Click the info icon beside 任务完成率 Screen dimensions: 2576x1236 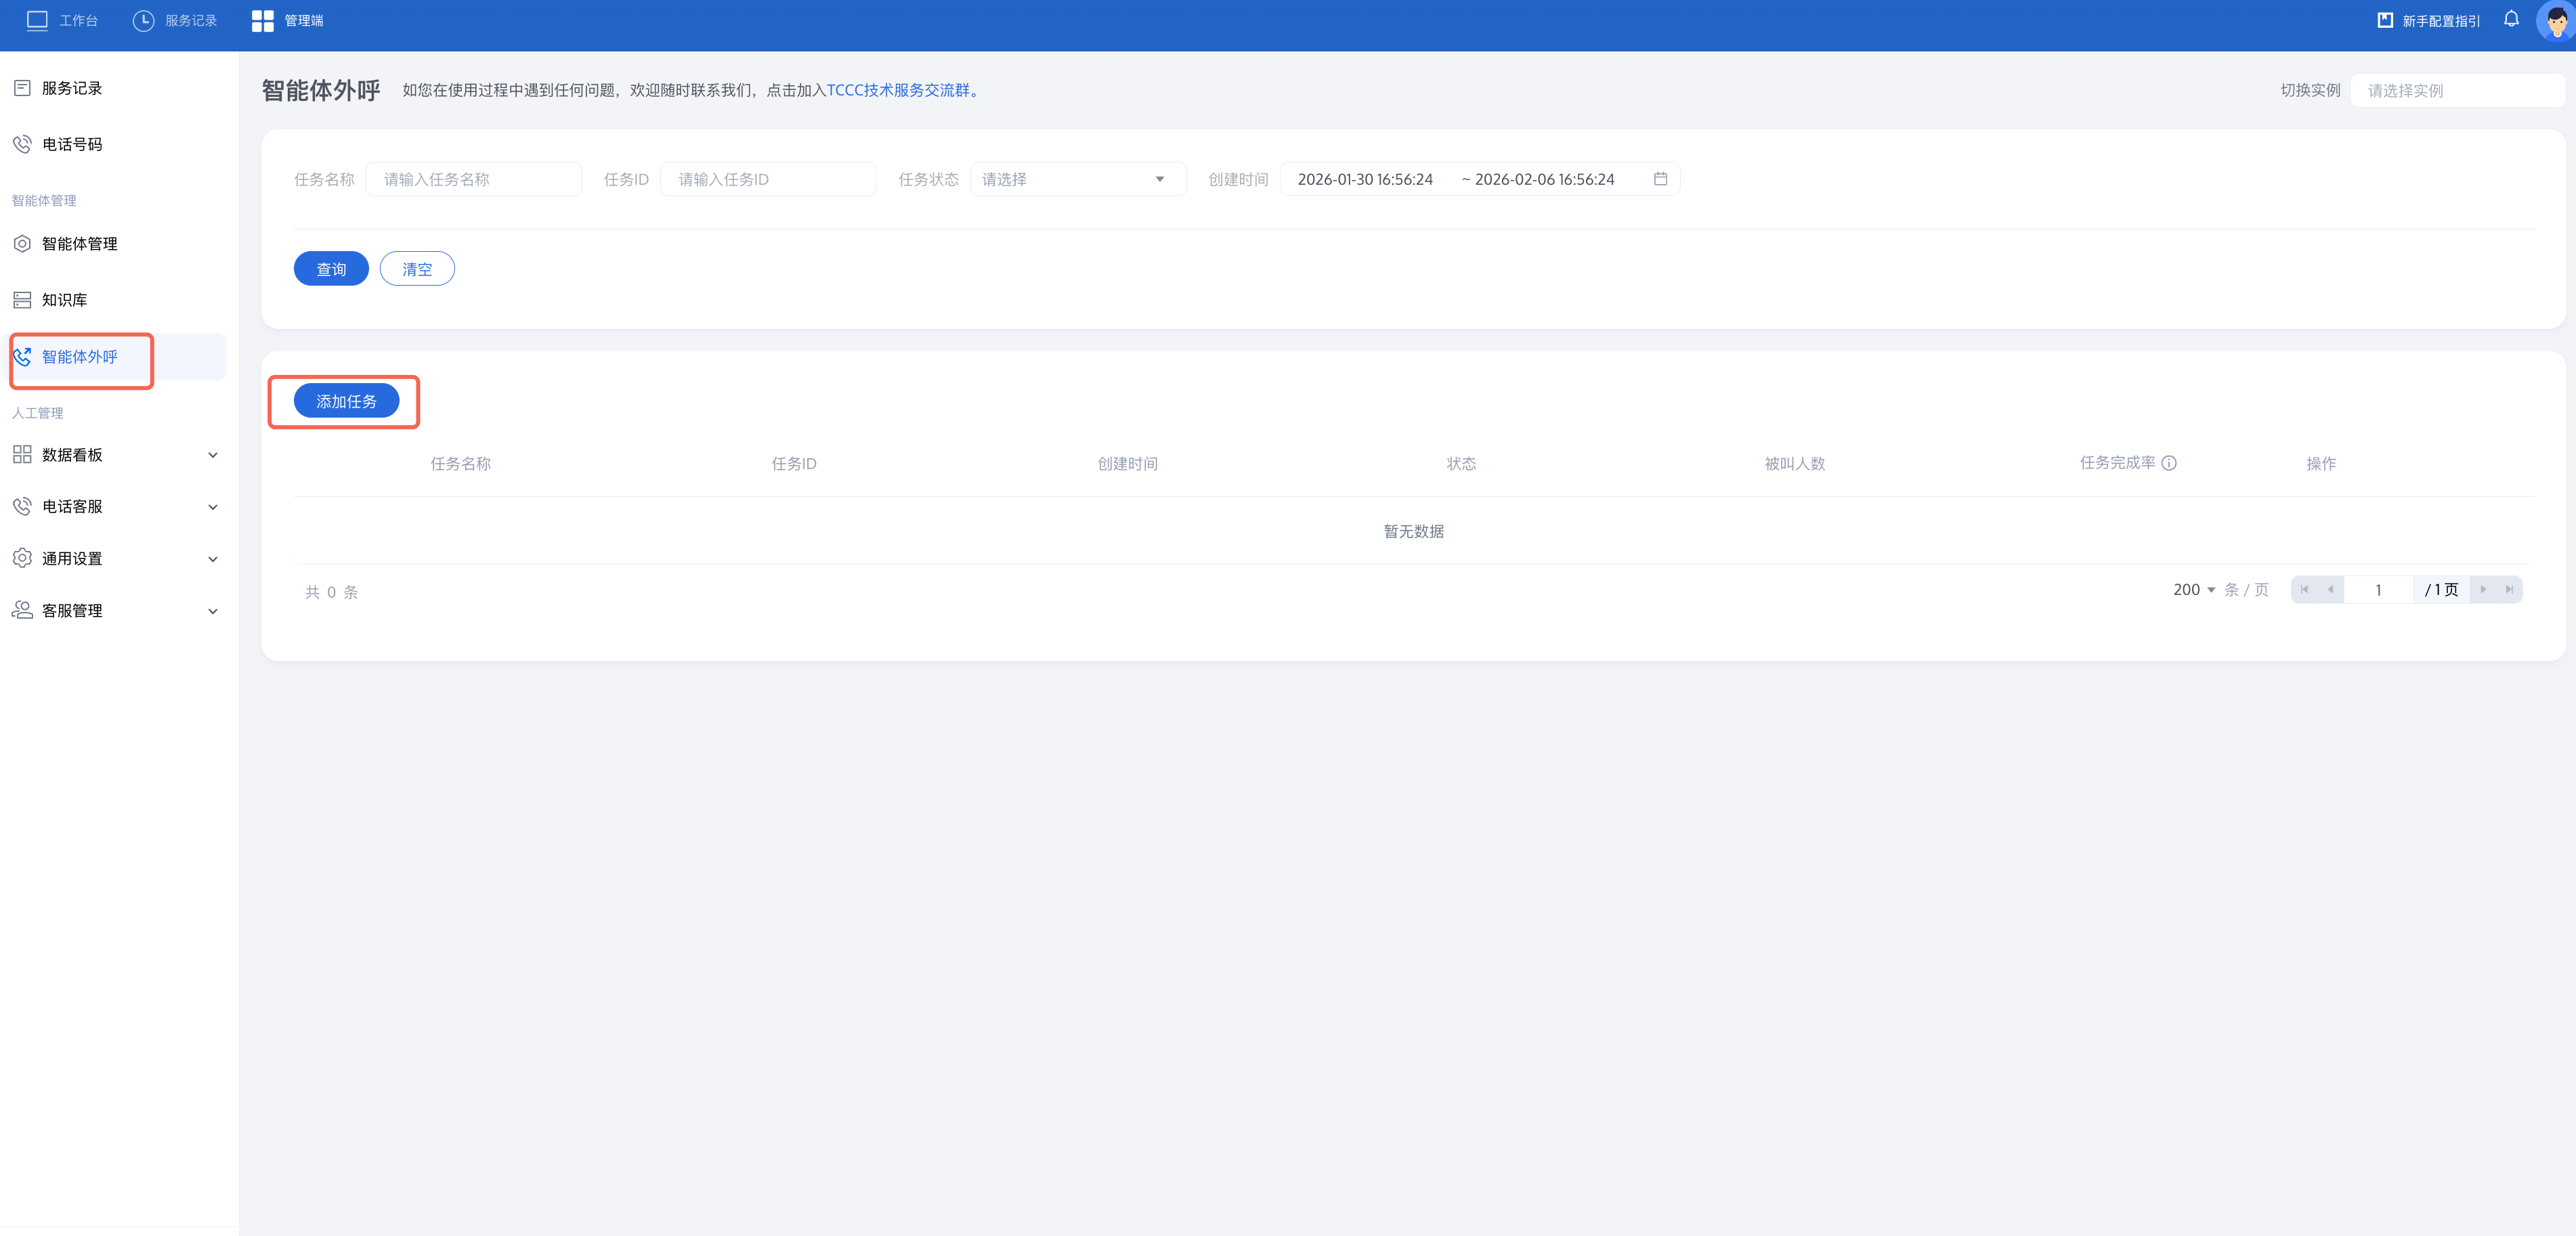point(2168,462)
